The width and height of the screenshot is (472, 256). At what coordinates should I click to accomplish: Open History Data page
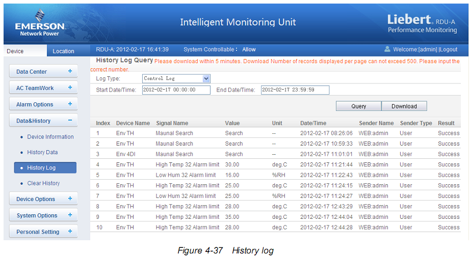pos(42,152)
